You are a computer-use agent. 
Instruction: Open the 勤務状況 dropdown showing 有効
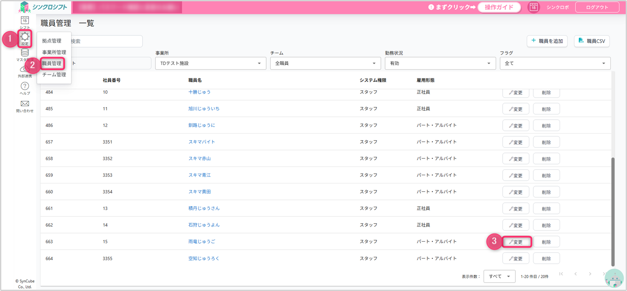point(440,63)
